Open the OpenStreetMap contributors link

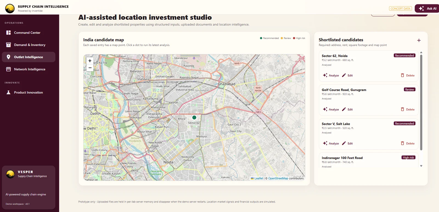coord(278,178)
